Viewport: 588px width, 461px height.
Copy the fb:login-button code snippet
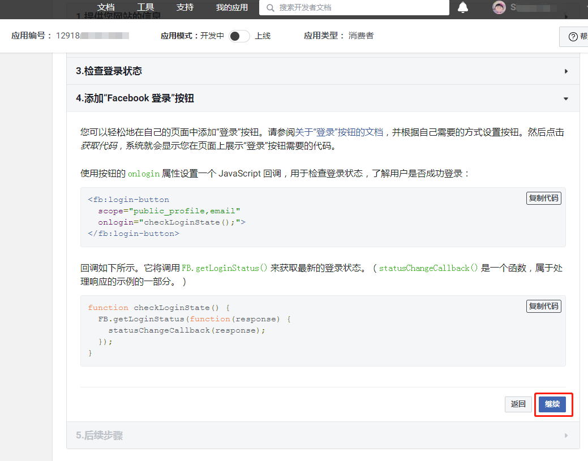tap(543, 199)
